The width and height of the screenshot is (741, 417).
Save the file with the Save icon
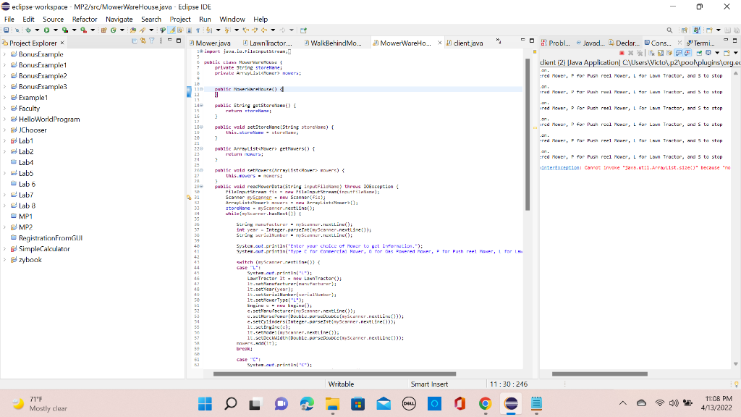click(x=6, y=30)
